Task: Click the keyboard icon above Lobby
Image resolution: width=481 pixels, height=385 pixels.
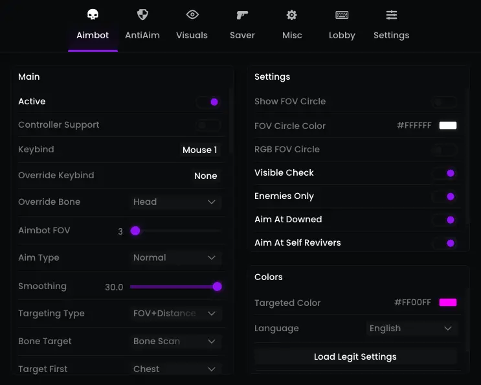Action: pyautogui.click(x=342, y=15)
